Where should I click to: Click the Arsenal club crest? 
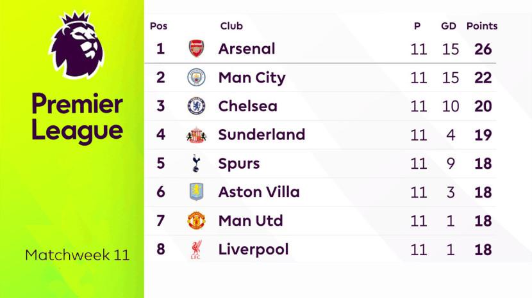coord(196,49)
